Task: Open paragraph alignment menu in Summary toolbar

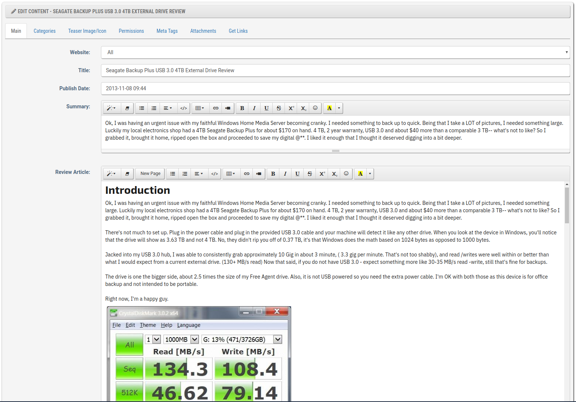Action: [168, 108]
